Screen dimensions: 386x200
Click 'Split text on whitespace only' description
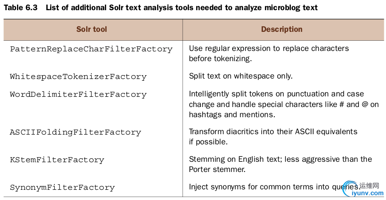click(x=240, y=76)
